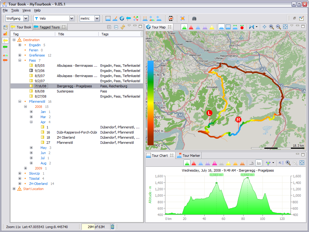This screenshot has width=309, height=232.
Task: Expand all tree nodes icon in Tagged Tours
Action: [x=109, y=27]
